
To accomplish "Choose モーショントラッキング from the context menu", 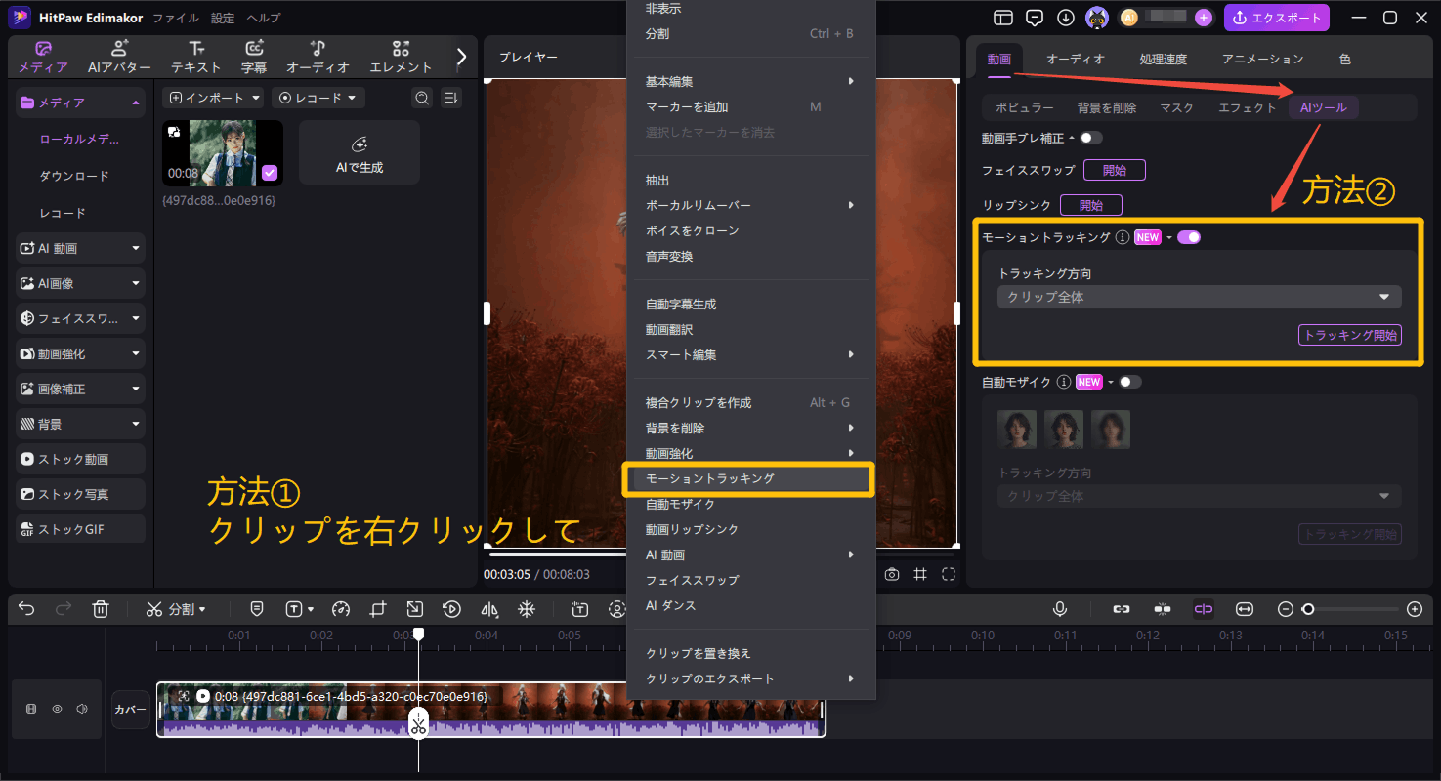I will (x=748, y=478).
